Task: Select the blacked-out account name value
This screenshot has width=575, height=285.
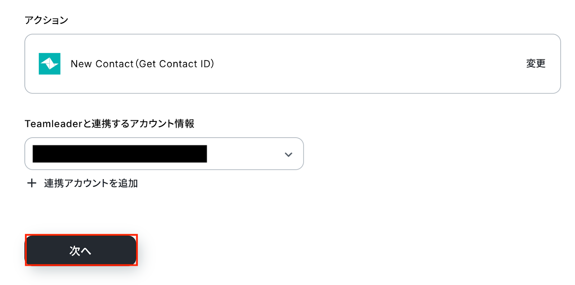Action: (120, 154)
